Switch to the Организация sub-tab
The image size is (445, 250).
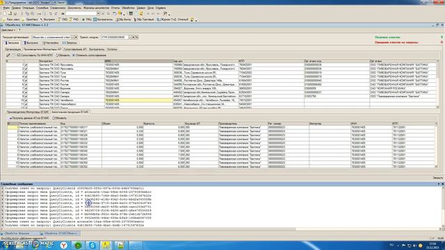[13, 49]
